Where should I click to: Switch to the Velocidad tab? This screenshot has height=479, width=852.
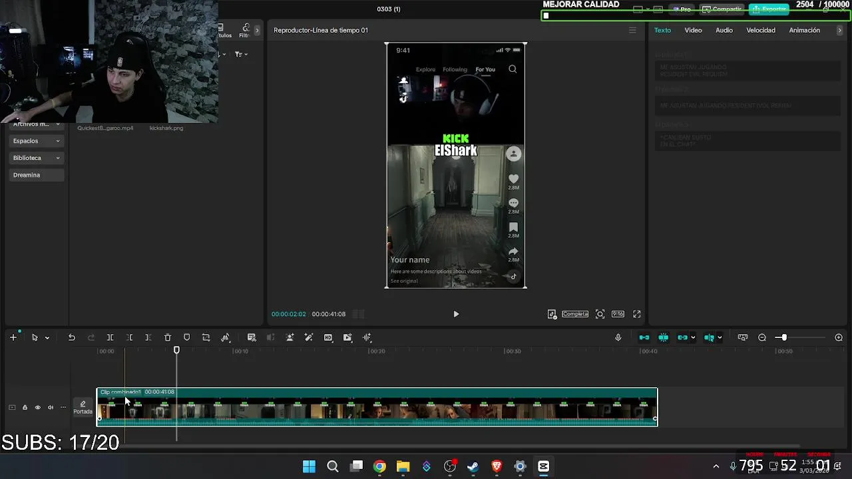pos(761,30)
